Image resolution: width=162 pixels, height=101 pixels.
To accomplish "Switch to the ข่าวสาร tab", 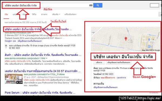I will pyautogui.click(x=44, y=14).
